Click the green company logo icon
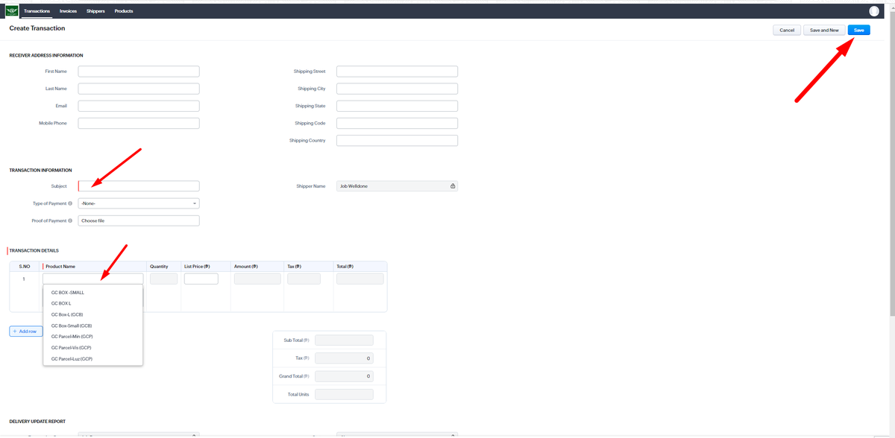The image size is (895, 438). click(12, 11)
